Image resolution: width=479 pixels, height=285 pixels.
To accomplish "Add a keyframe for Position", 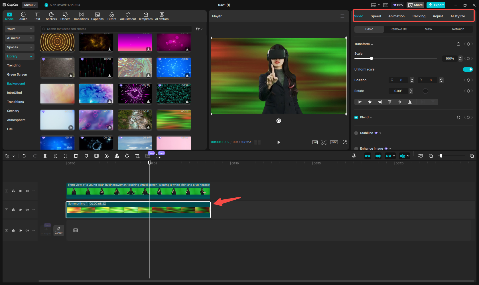I will (468, 80).
